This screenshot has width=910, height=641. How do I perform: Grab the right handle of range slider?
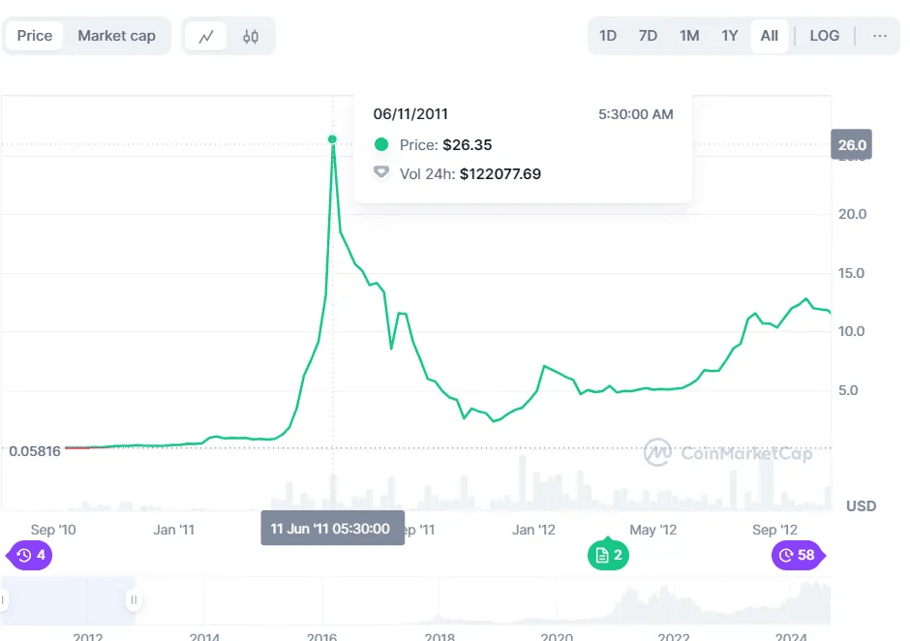(x=134, y=600)
